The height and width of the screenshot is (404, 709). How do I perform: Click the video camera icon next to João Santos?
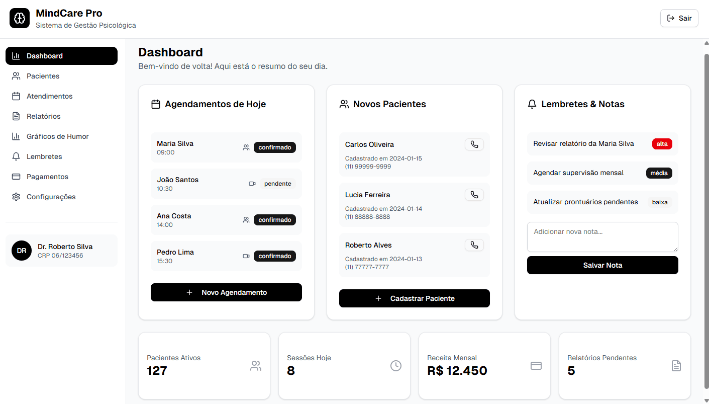(252, 183)
